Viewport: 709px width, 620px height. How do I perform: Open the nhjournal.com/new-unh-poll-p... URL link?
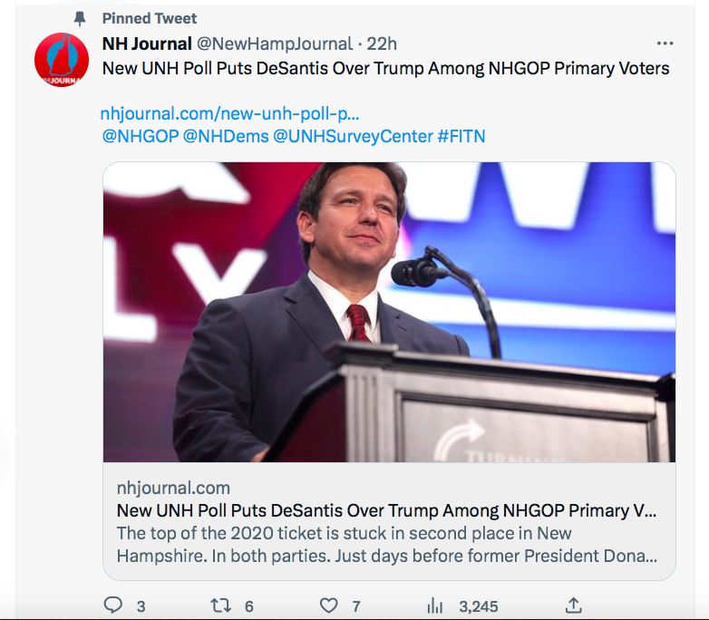pyautogui.click(x=230, y=114)
